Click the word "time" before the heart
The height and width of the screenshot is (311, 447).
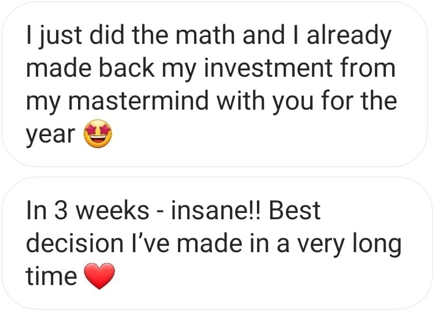click(51, 276)
